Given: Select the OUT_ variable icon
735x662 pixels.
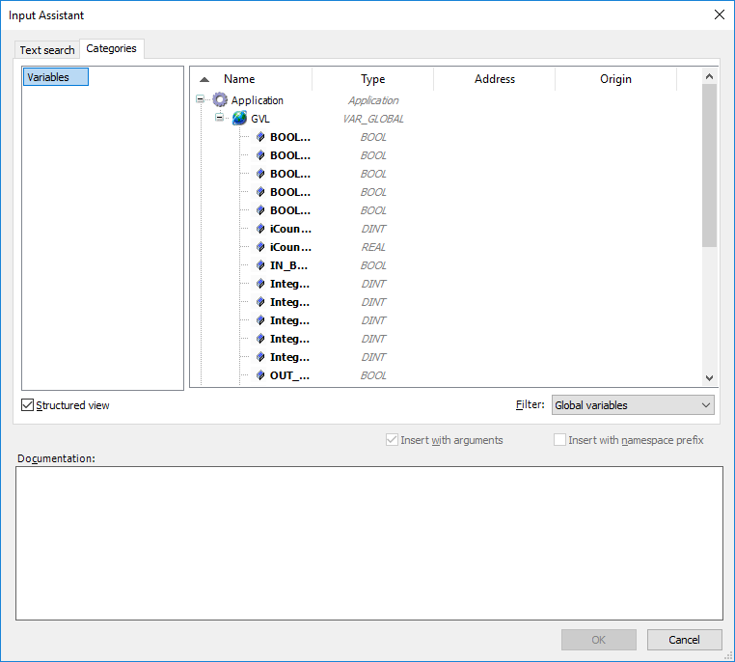Looking at the screenshot, I should pos(260,375).
